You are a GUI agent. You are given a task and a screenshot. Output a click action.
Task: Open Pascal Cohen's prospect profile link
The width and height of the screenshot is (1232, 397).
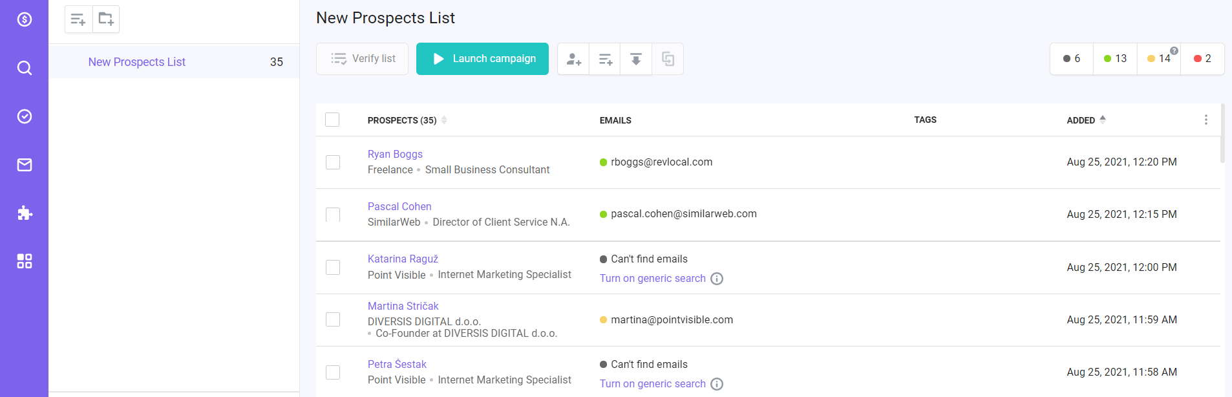(x=399, y=206)
